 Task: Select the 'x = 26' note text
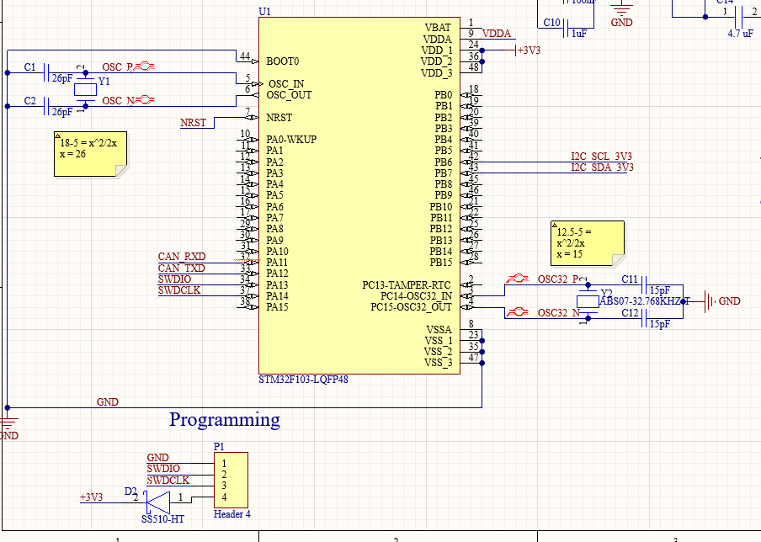72,154
